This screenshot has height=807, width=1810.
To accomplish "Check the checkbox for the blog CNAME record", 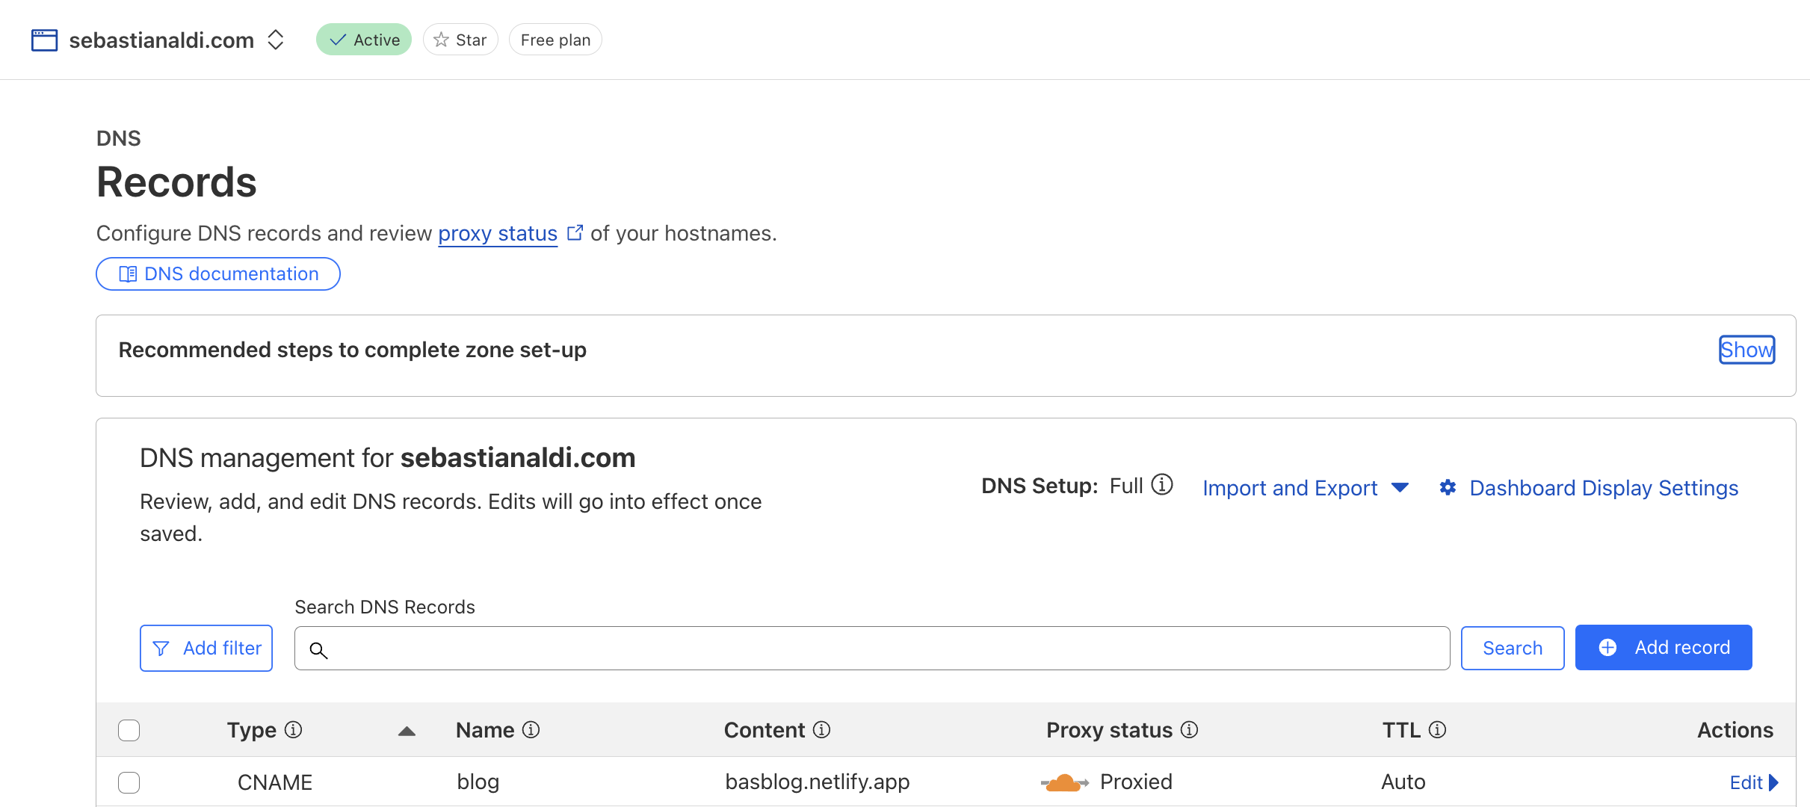I will click(129, 782).
